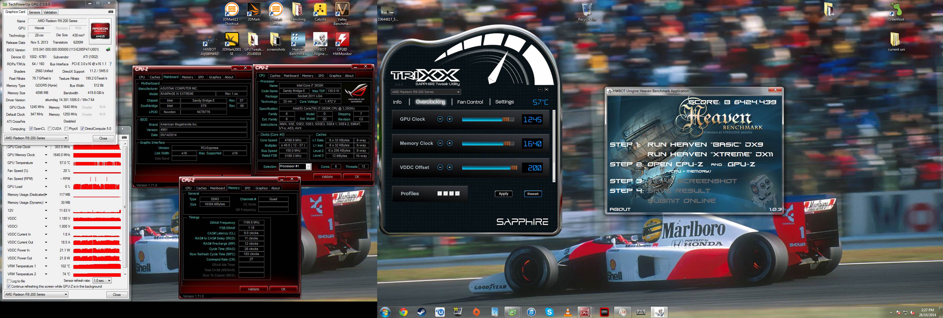Click Close in the GPU-Z Graphics Card window
This screenshot has width=943, height=318.
103,138
